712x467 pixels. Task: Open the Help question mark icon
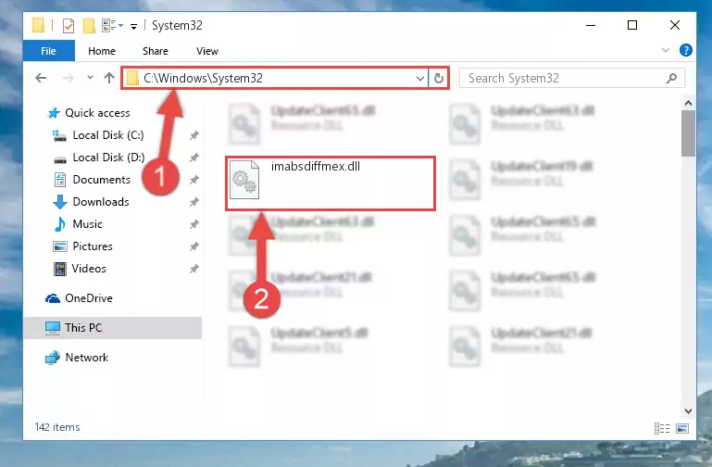(x=686, y=50)
